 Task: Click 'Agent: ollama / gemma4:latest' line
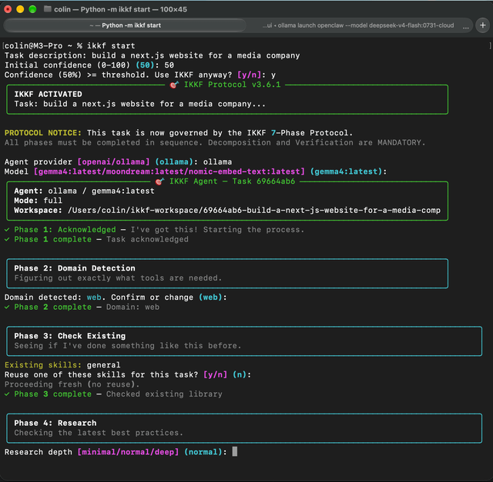click(x=84, y=191)
